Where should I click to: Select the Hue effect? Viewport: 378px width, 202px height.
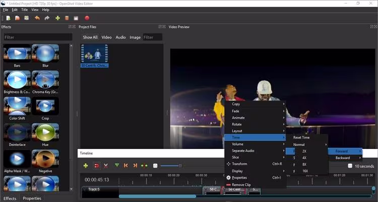click(x=45, y=135)
